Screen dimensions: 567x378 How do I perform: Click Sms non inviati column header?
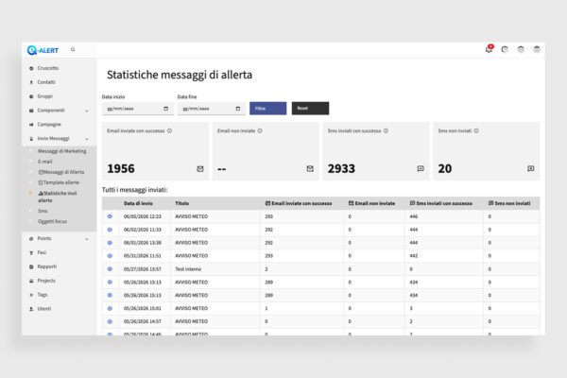509,204
